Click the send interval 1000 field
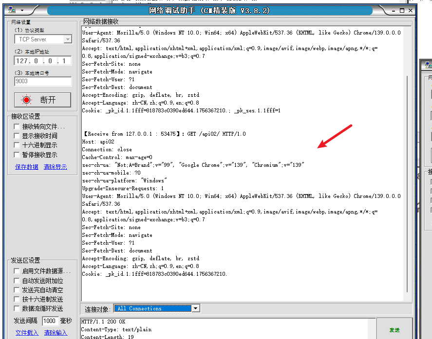This screenshot has height=339, width=432. (x=50, y=321)
